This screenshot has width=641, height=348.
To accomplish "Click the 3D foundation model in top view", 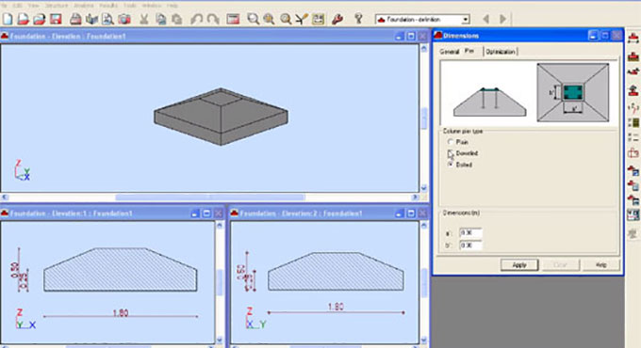I will [x=221, y=117].
